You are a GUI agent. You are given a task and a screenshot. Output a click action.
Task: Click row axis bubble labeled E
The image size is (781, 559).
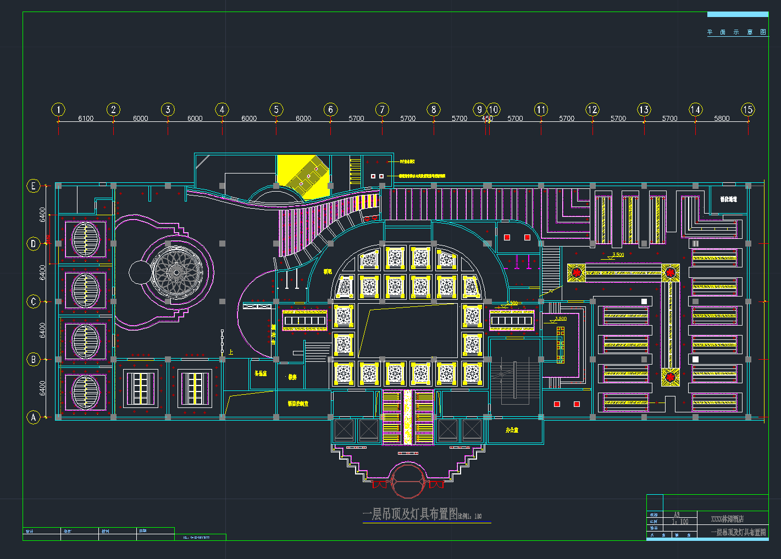coord(34,186)
